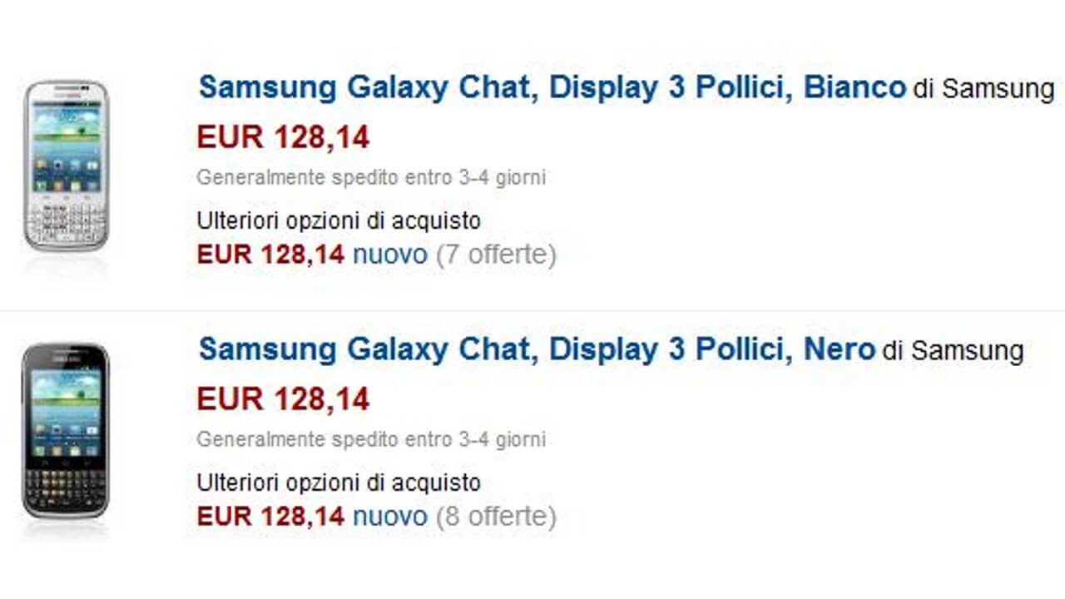1065x599 pixels.
Task: Click "Ulteriori opzioni di acquisto" for the Nero phone
Action: [x=339, y=483]
